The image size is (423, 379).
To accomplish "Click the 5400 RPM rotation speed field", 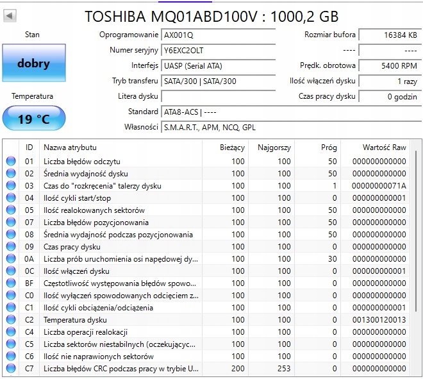I will click(x=388, y=65).
